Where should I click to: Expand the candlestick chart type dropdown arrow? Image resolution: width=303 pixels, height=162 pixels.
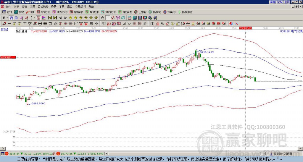pyautogui.click(x=35, y=18)
